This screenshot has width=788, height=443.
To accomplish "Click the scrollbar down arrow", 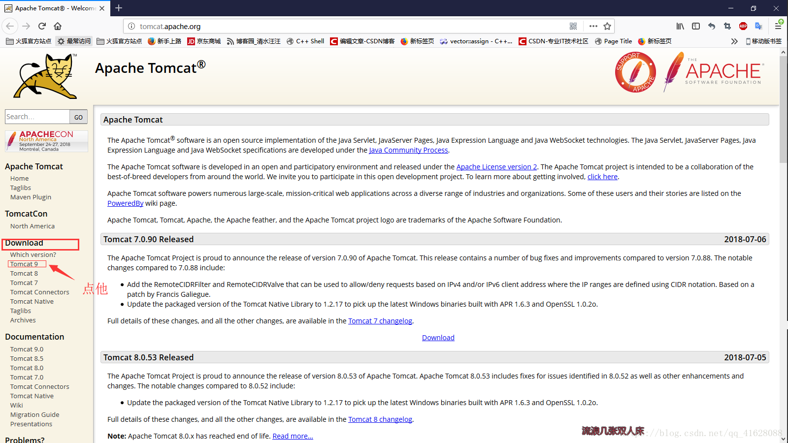I will [x=784, y=439].
